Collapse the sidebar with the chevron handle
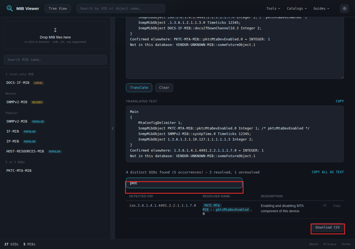This screenshot has width=355, height=249. [x=113, y=128]
